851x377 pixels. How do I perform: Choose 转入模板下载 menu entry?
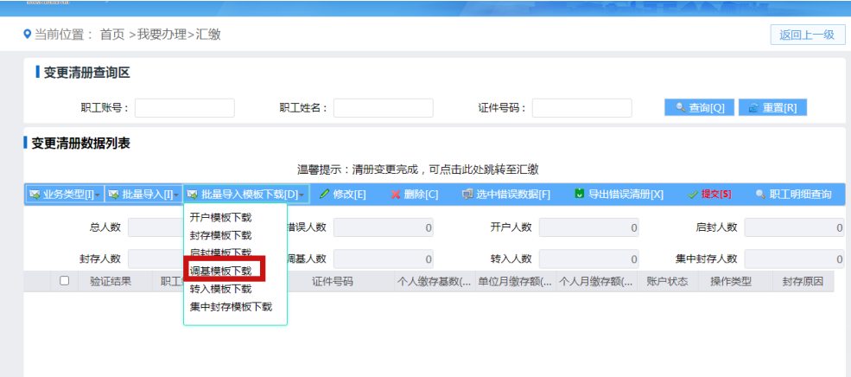221,289
